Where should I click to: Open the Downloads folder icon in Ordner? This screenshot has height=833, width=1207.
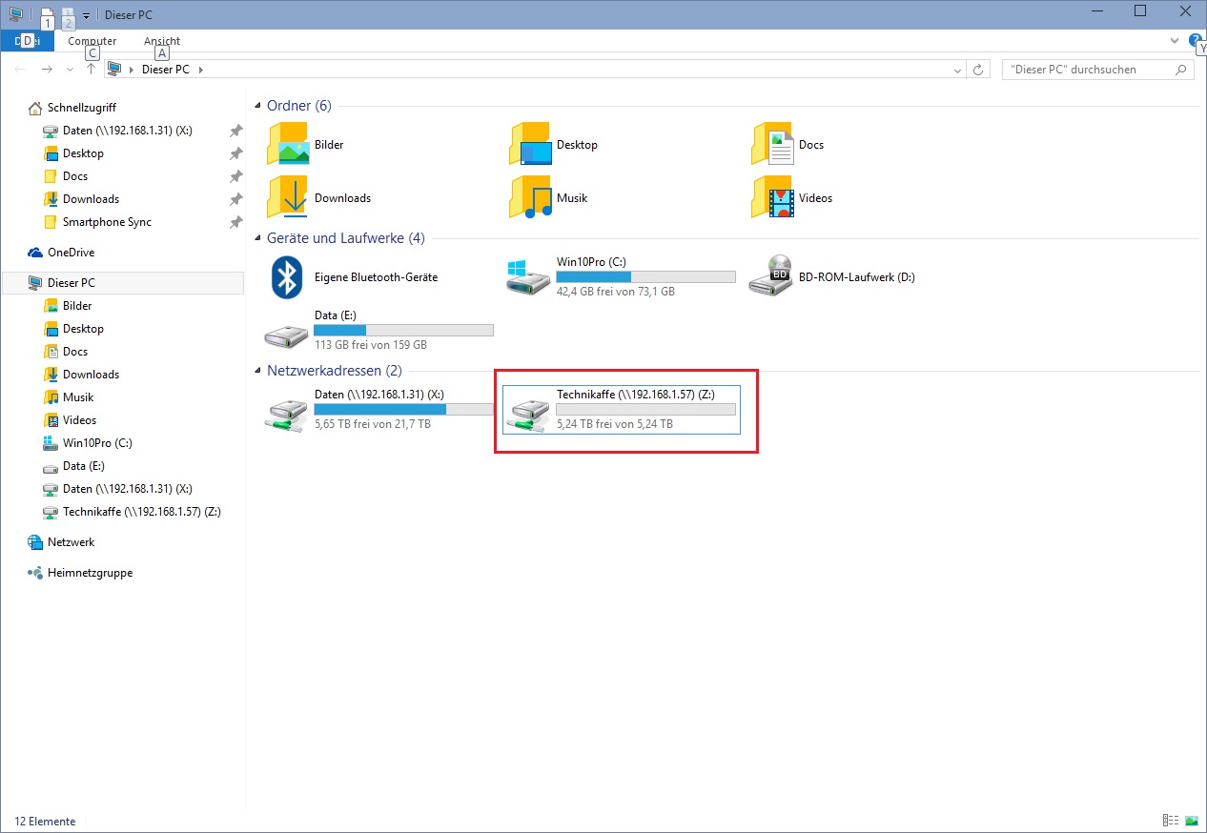click(x=288, y=198)
